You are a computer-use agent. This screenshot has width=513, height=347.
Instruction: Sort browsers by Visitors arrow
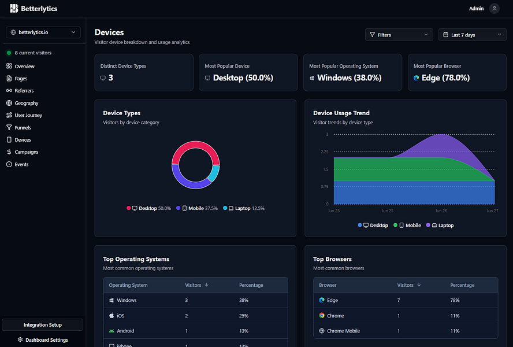pos(419,285)
